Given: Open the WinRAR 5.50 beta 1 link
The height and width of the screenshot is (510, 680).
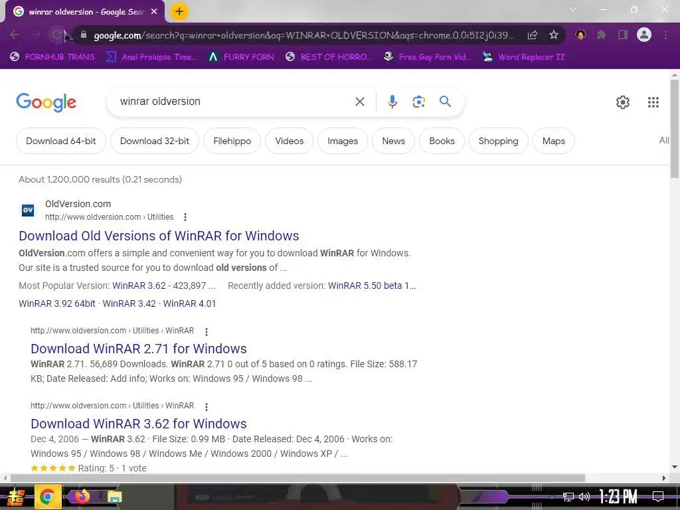Looking at the screenshot, I should (372, 286).
